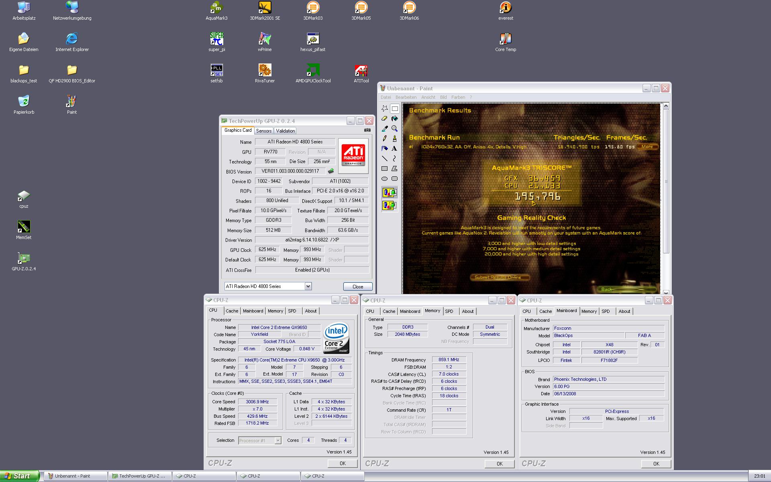The width and height of the screenshot is (771, 482).
Task: Select the Ellipse shape tool
Action: click(385, 179)
